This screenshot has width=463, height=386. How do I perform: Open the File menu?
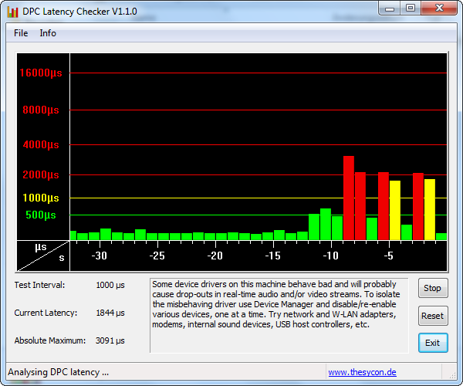(x=21, y=33)
